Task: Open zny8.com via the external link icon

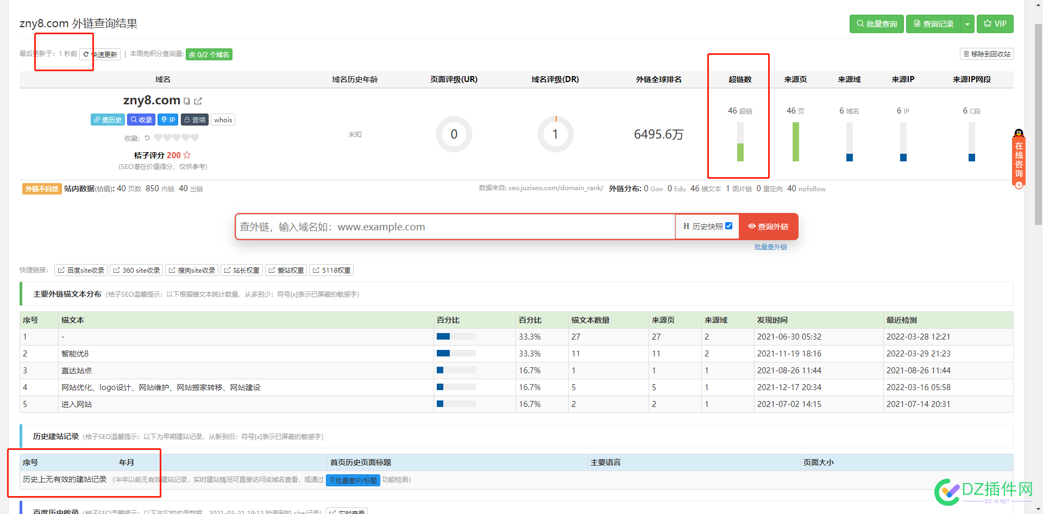Action: click(x=198, y=101)
